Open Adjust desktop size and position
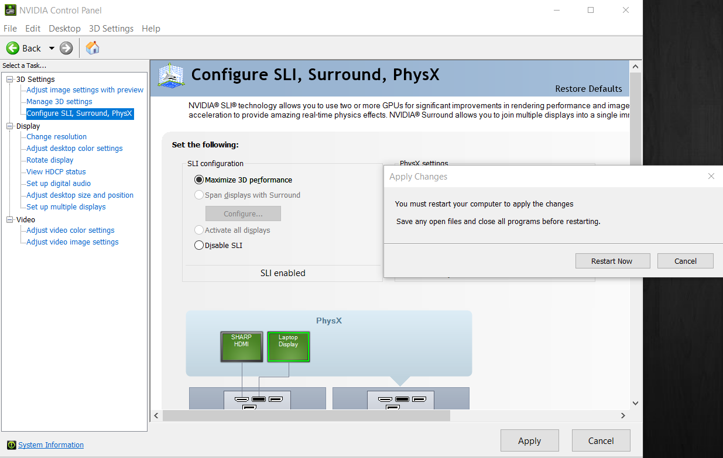This screenshot has height=458, width=723. click(80, 195)
